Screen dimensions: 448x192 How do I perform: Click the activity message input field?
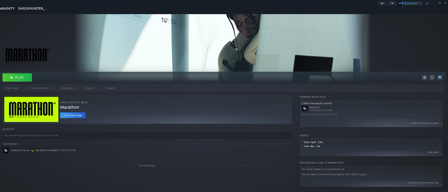[147, 135]
